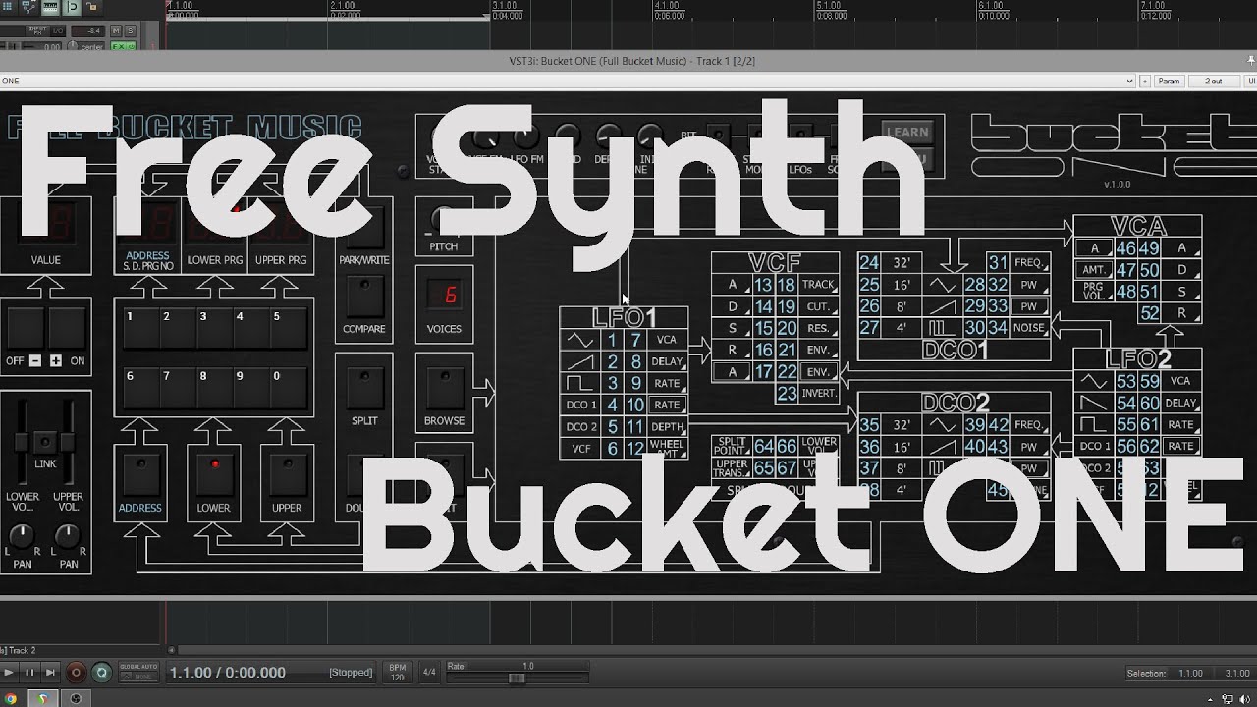The image size is (1257, 707).
Task: Select DCO1 parameter 28 triangle waveform
Action: tap(974, 285)
